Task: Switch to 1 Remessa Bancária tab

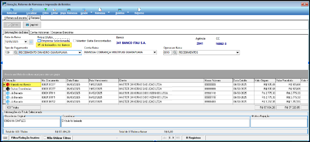Action: [15, 18]
